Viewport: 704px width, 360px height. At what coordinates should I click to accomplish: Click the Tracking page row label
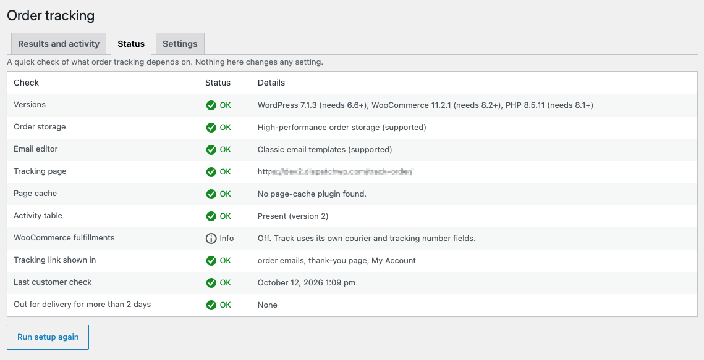coord(40,171)
